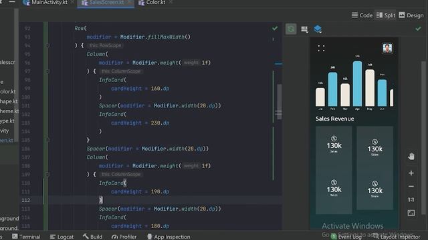Open Shape.kt in the project tree

[9, 101]
